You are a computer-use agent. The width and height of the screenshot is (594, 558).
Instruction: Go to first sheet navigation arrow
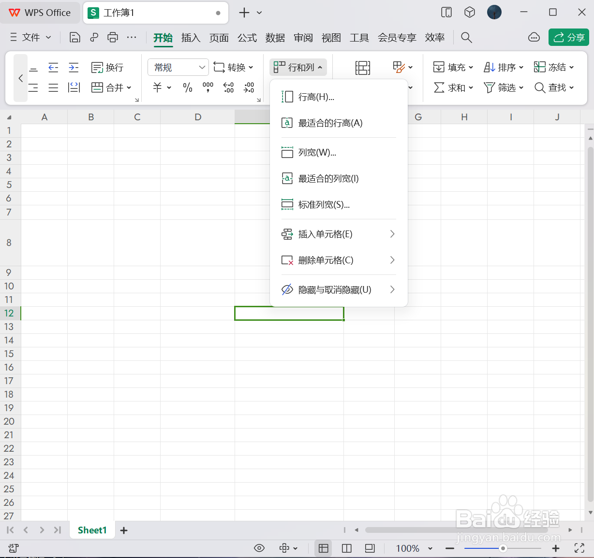point(10,530)
